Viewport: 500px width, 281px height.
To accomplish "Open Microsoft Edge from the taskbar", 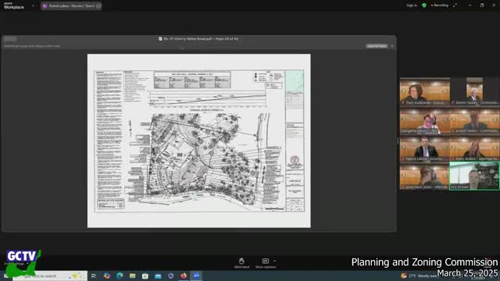I will pyautogui.click(x=120, y=276).
